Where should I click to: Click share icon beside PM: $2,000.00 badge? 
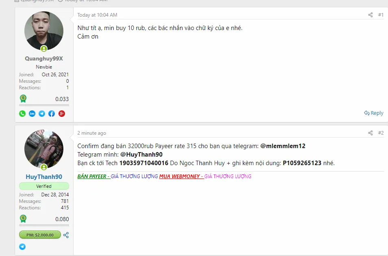point(66,235)
